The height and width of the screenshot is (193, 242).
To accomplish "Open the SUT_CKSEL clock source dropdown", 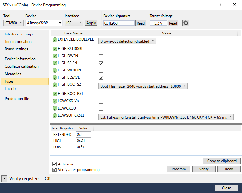I will (x=166, y=117).
